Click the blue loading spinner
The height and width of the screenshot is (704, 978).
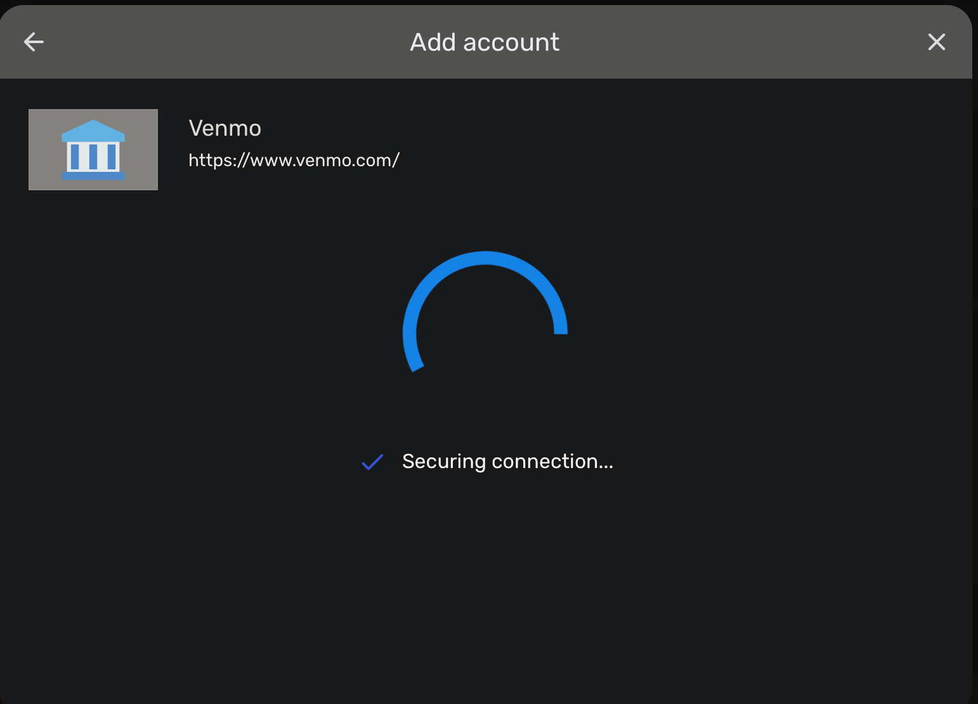click(x=485, y=312)
